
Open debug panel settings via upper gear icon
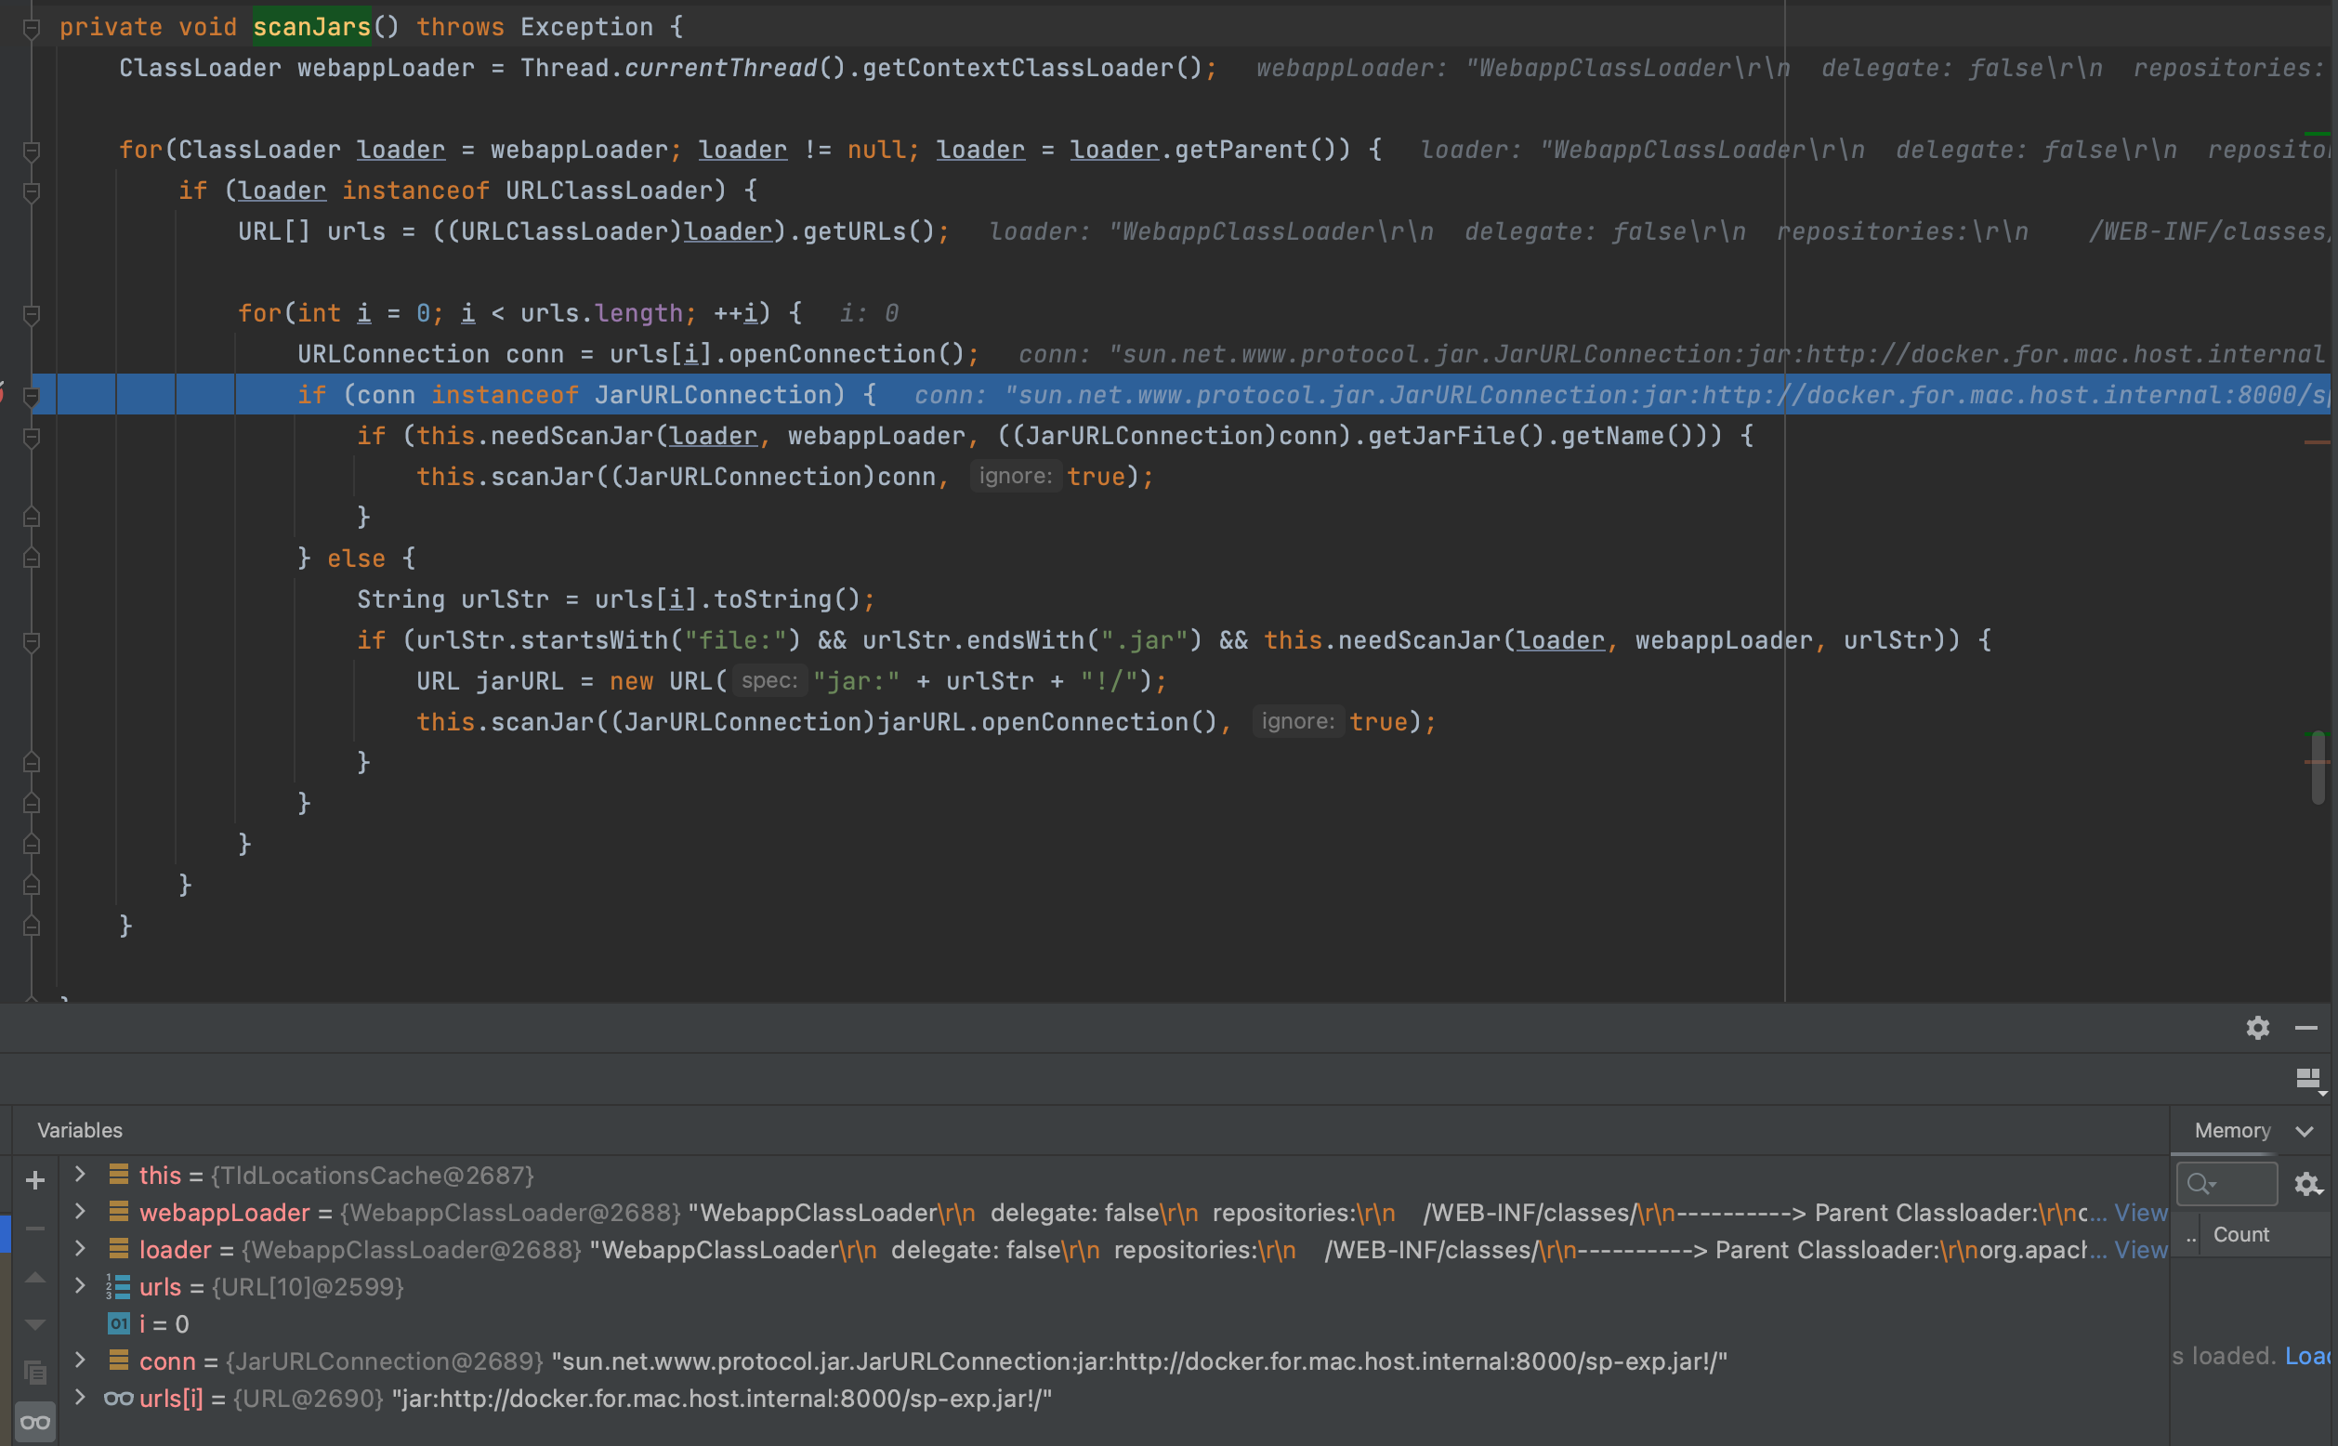coord(2258,1027)
